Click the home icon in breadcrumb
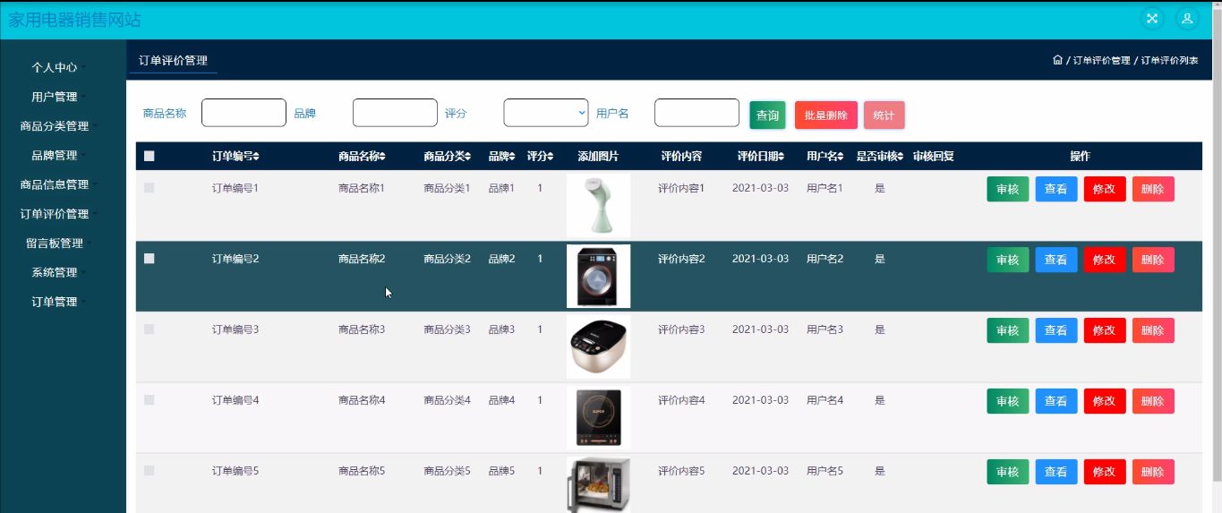The height and width of the screenshot is (513, 1222). (1057, 60)
